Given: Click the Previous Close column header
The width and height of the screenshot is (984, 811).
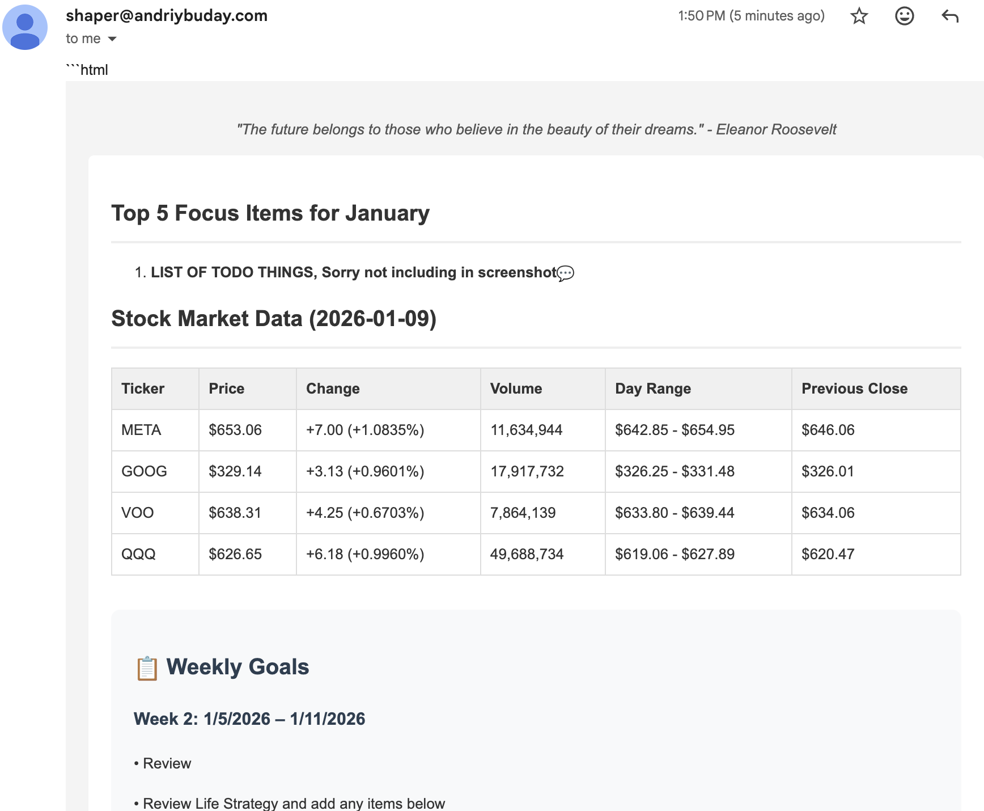Looking at the screenshot, I should [854, 388].
